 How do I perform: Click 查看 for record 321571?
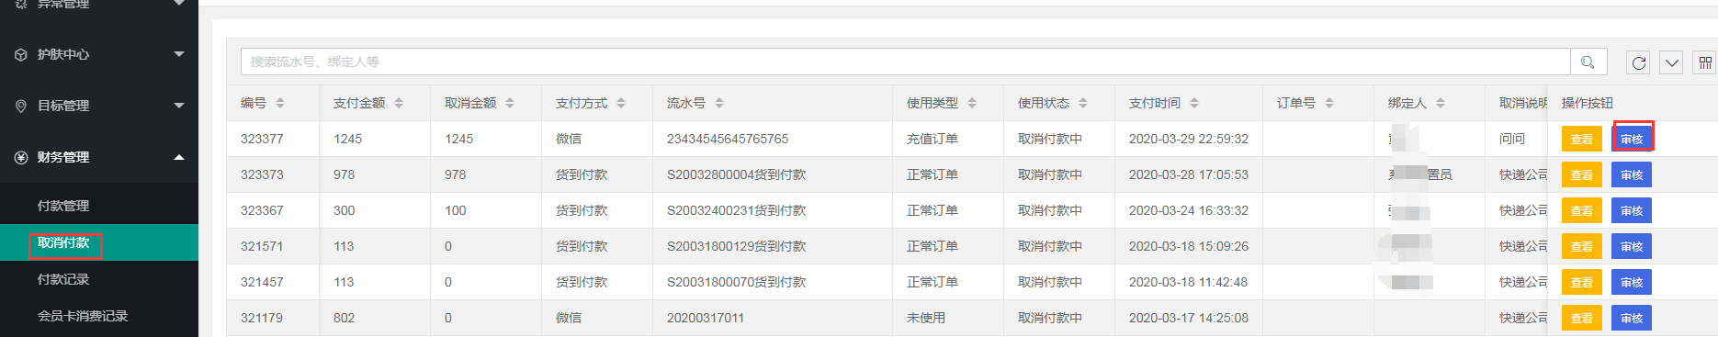[1581, 246]
